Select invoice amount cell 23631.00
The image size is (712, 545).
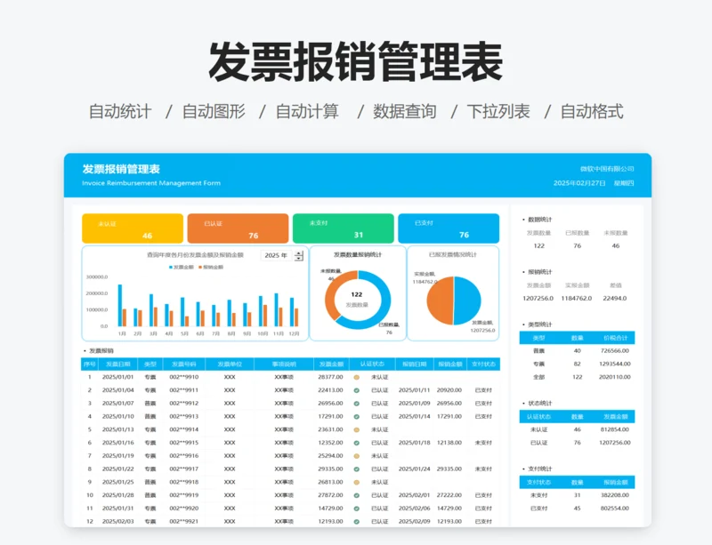(330, 429)
